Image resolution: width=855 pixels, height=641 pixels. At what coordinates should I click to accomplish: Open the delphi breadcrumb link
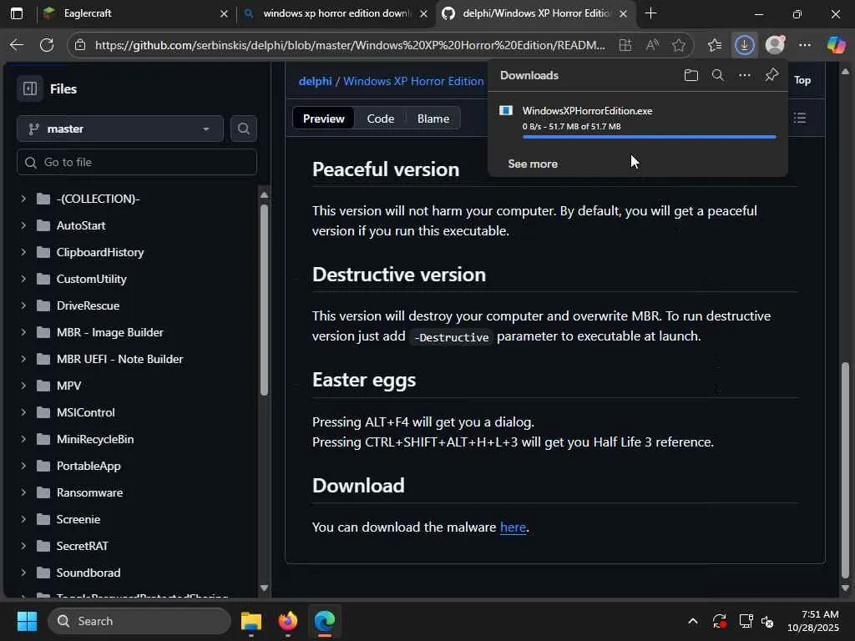click(x=315, y=81)
